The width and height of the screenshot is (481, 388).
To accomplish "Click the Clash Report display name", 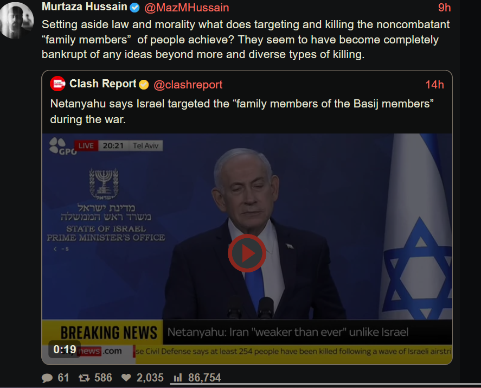I will click(103, 84).
